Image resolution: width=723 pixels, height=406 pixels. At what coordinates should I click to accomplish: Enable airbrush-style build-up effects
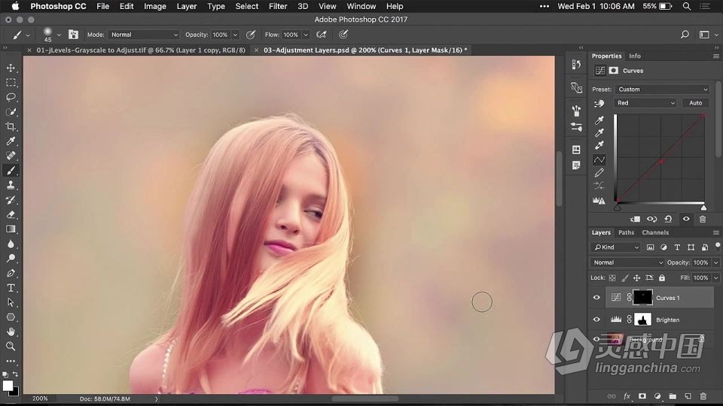pos(322,35)
